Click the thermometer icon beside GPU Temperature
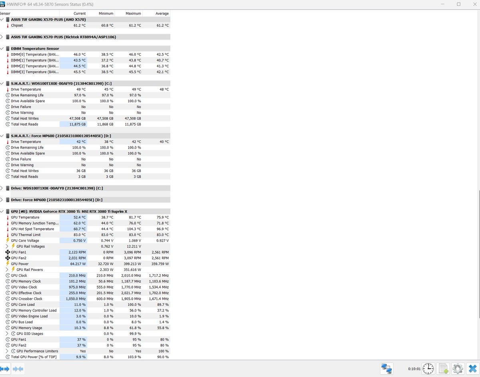Screen dimensions: 480x377 pyautogui.click(x=8, y=217)
